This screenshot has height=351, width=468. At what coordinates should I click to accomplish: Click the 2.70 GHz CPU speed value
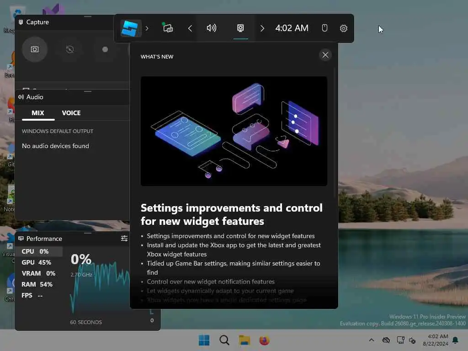click(x=81, y=275)
